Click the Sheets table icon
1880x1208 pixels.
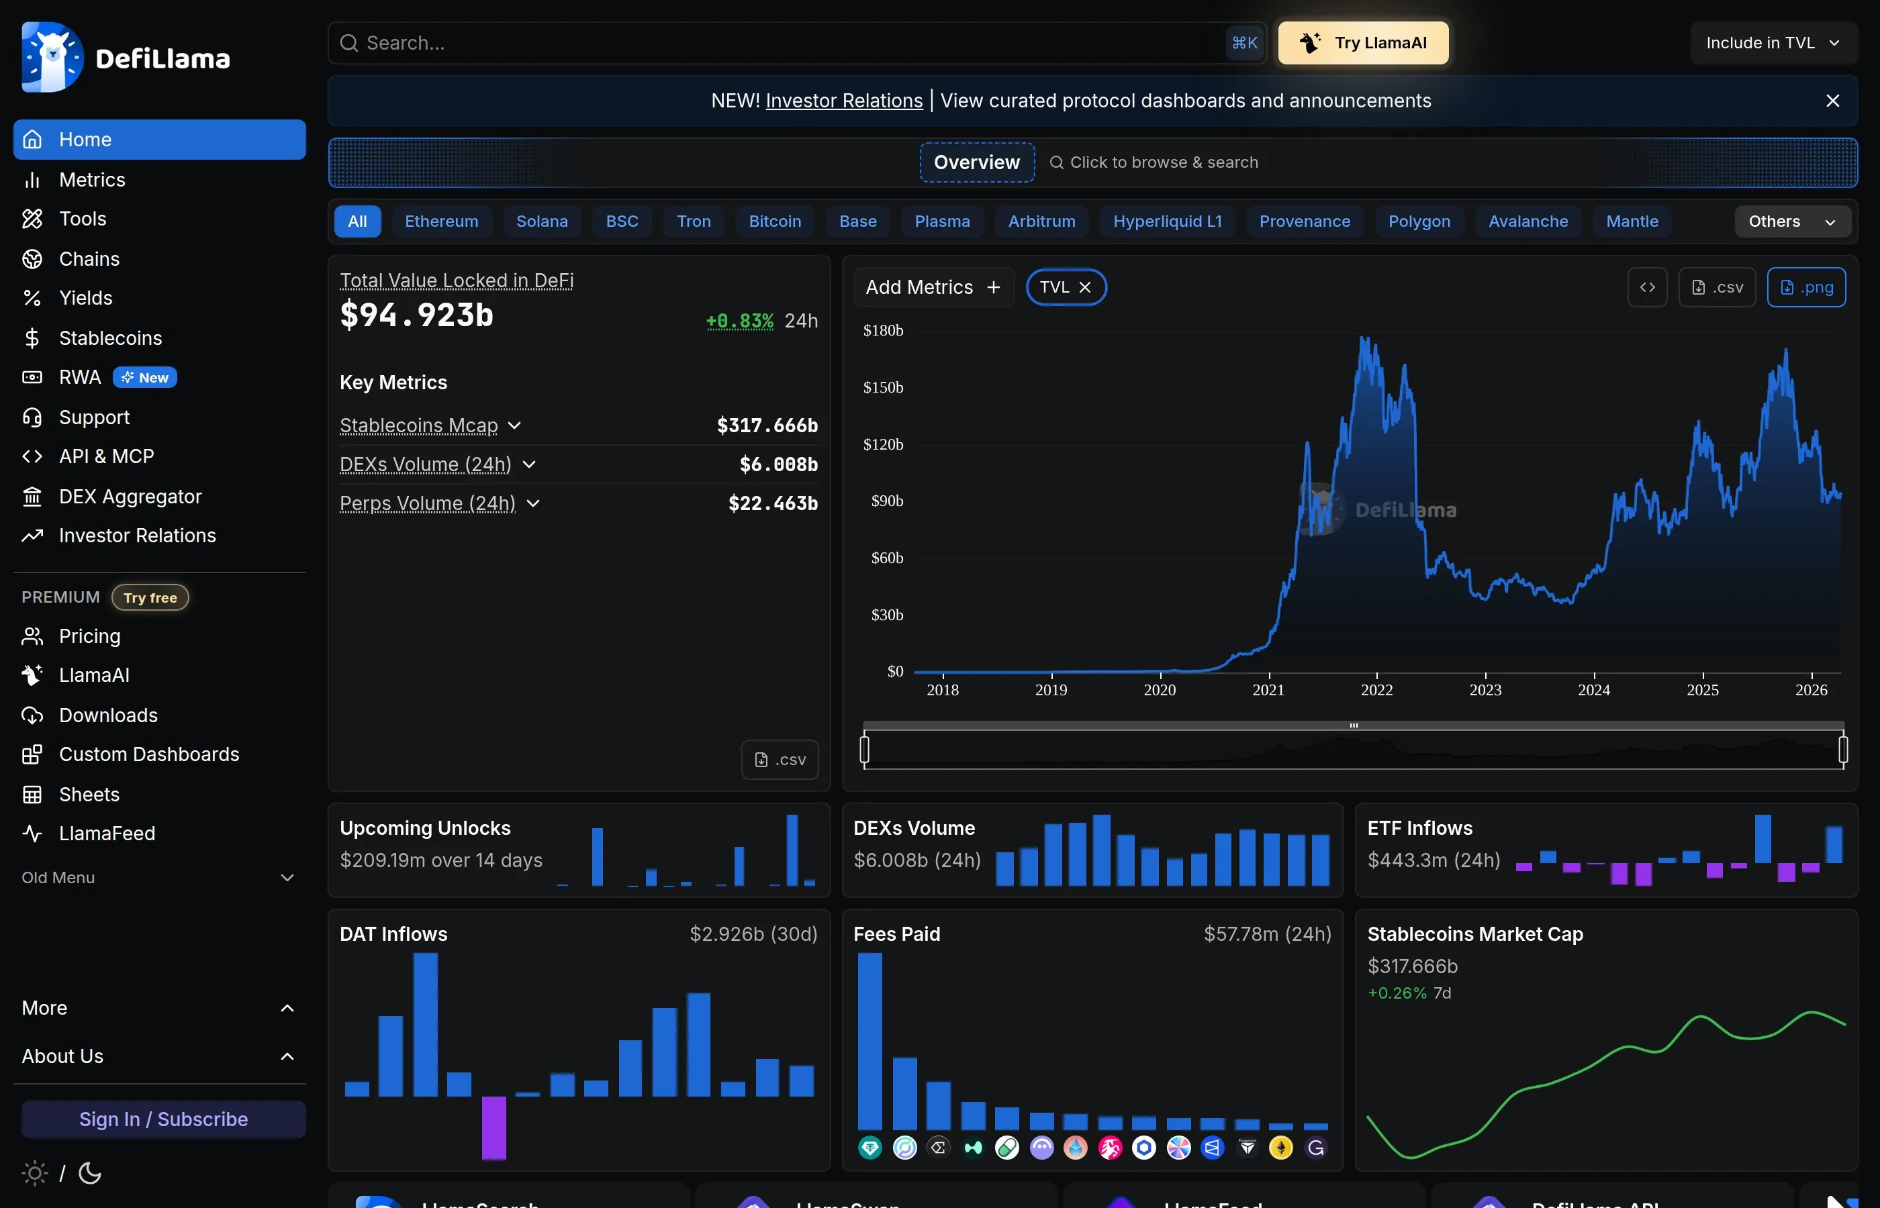pos(32,795)
